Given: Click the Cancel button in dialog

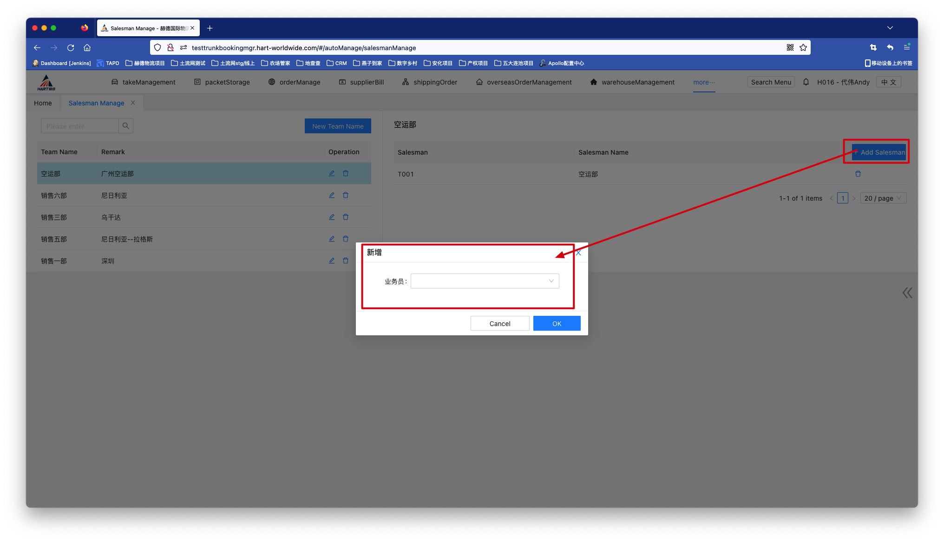Looking at the screenshot, I should (500, 323).
